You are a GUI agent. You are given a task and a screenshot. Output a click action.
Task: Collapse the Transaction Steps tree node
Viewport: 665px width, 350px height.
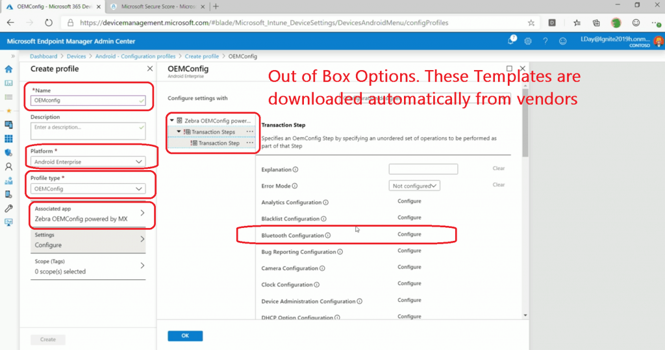179,132
